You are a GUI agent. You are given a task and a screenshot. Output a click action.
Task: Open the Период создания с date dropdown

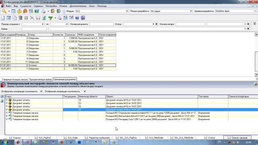click(x=43, y=24)
